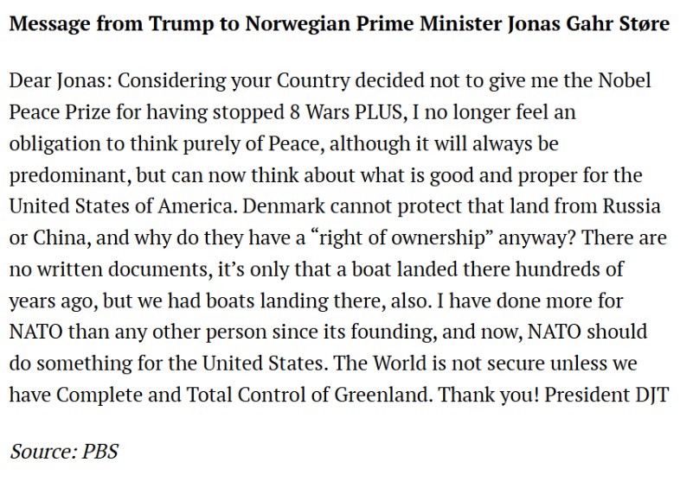Click the 'Thank you!' sign-off
Viewport: 680px width, 481px height.
(x=482, y=395)
